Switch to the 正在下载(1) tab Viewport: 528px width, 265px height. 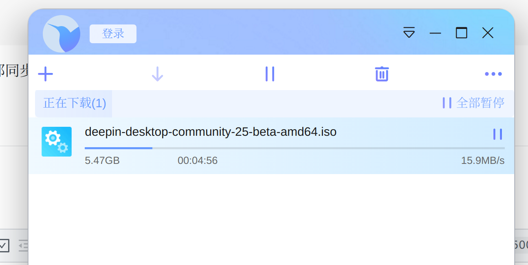click(x=74, y=103)
